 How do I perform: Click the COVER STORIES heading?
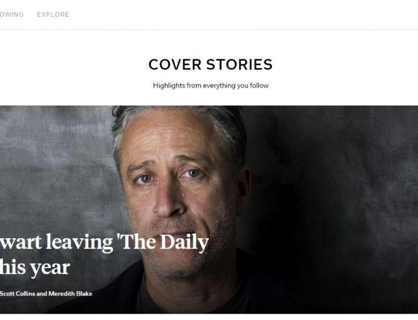pos(211,64)
